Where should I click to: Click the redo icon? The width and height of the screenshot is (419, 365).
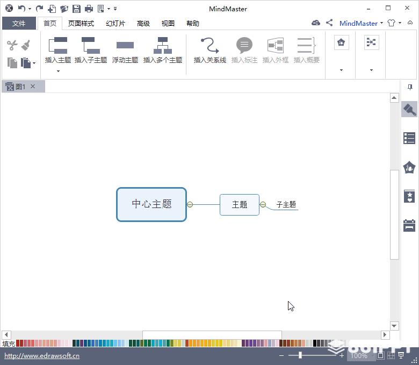[x=40, y=9]
